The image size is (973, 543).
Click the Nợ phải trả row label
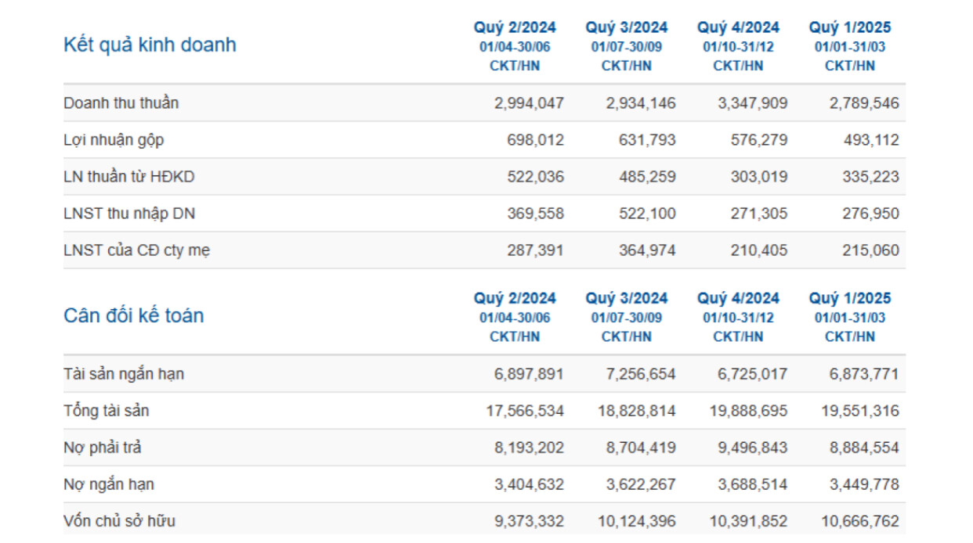(103, 448)
